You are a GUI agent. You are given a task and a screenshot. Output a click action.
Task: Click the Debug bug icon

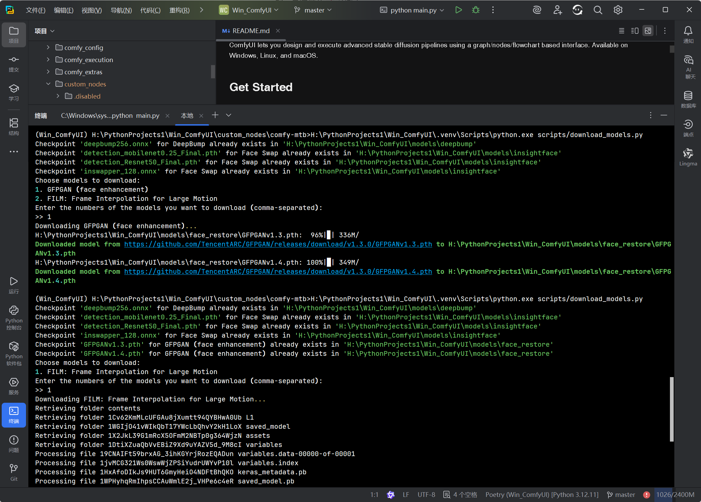click(x=475, y=10)
